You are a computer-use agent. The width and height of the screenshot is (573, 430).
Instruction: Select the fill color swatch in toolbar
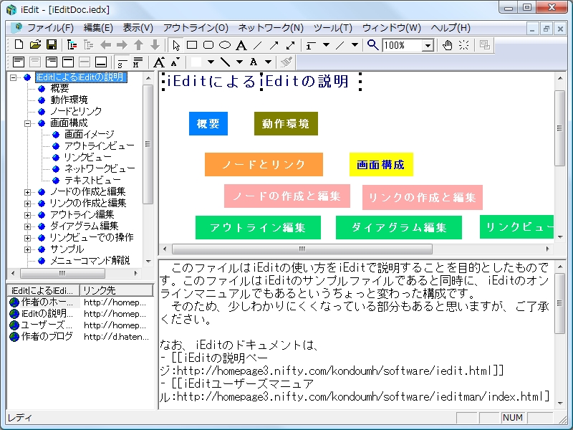[x=196, y=62]
